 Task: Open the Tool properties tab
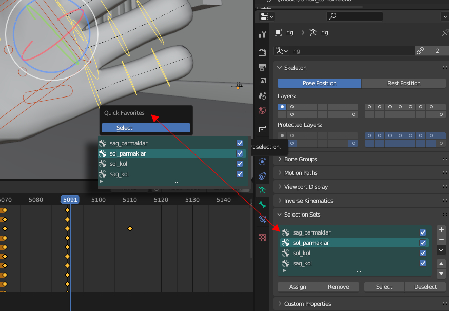(262, 34)
